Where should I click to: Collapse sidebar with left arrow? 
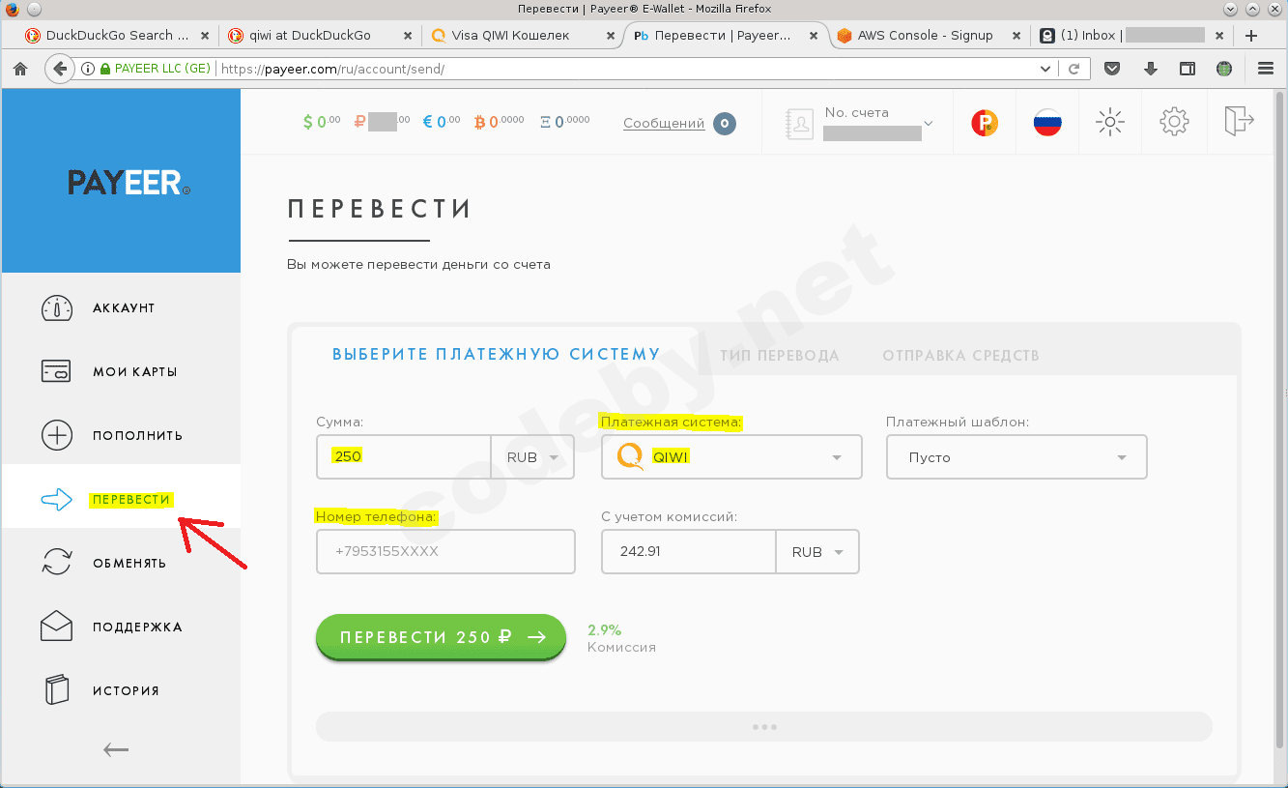point(116,749)
